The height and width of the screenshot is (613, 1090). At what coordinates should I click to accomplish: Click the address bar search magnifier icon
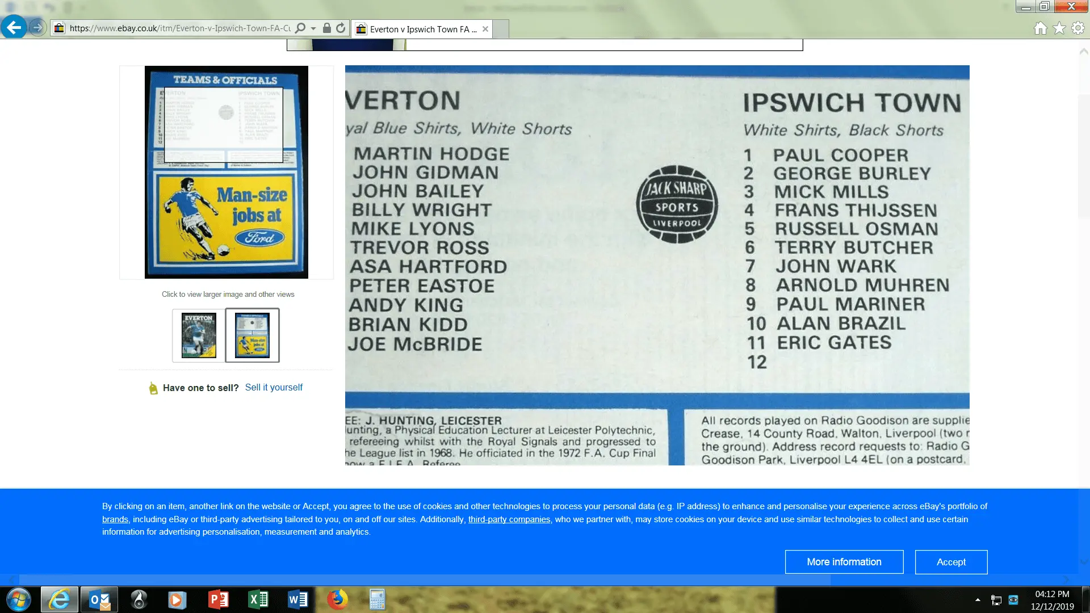pyautogui.click(x=300, y=28)
